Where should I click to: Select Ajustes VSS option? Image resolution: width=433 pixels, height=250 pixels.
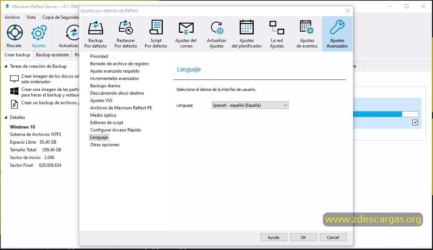(101, 101)
